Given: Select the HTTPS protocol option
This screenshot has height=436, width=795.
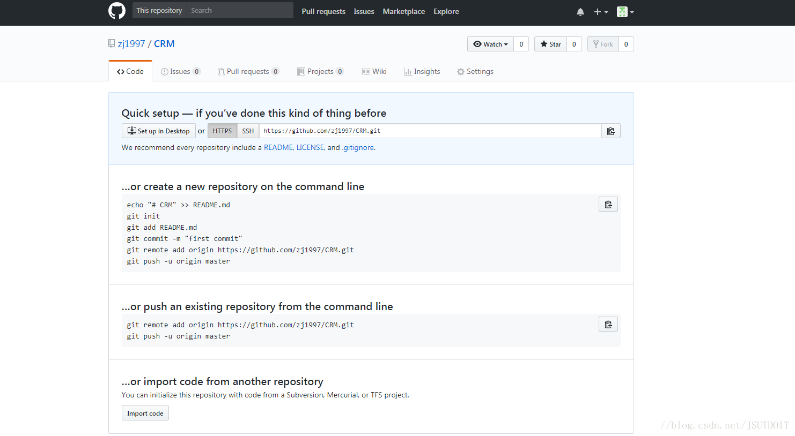Looking at the screenshot, I should coord(222,131).
